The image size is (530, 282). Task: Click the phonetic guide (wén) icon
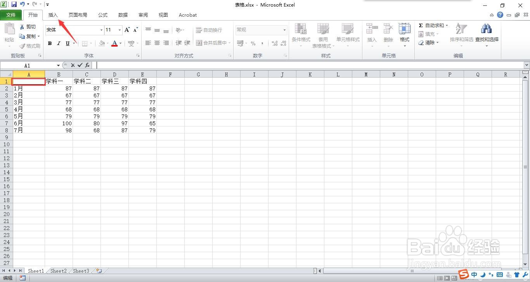131,43
